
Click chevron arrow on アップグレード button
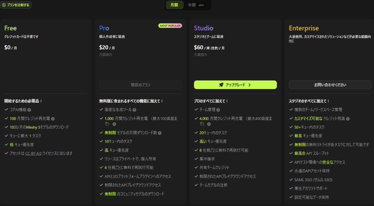249,85
